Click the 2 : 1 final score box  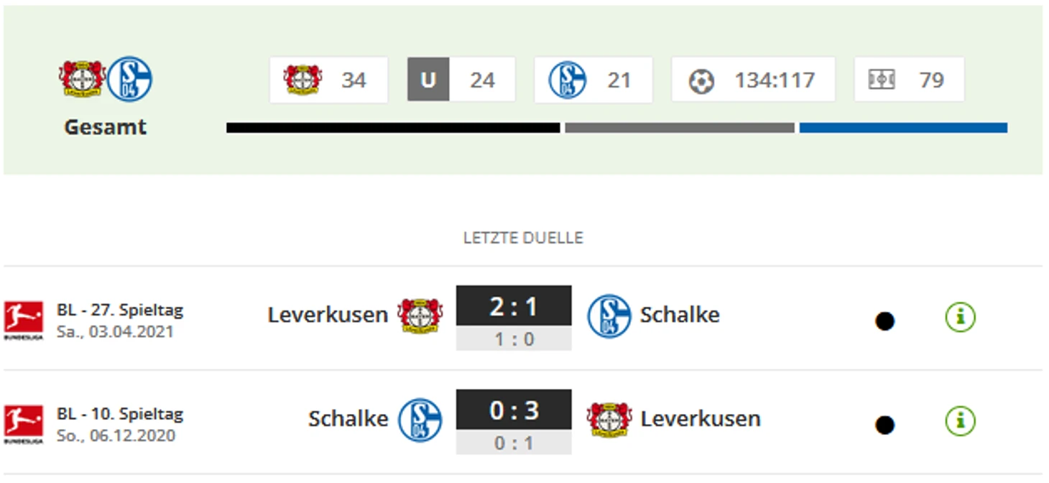[514, 306]
